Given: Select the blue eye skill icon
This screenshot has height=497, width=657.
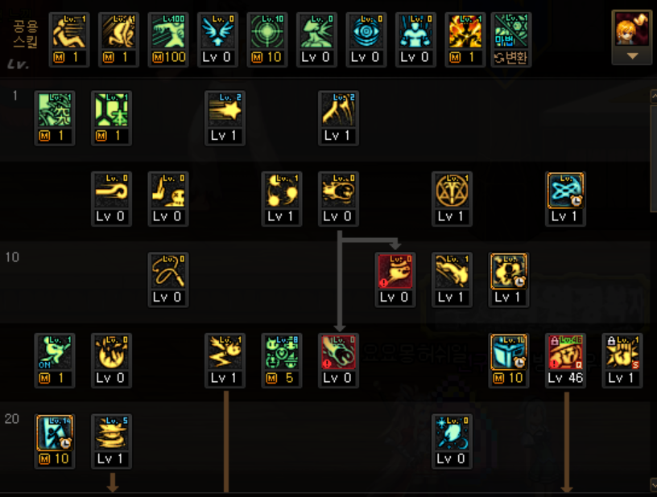Looking at the screenshot, I should [x=366, y=39].
